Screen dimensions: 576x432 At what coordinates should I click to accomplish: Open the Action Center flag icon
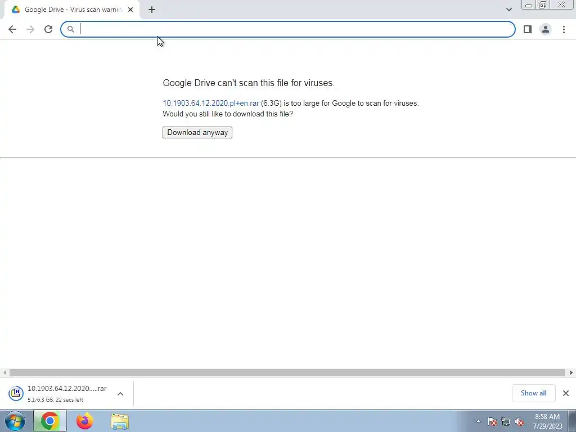click(x=492, y=422)
